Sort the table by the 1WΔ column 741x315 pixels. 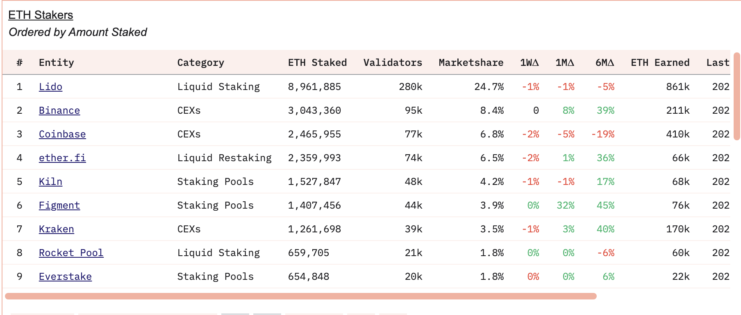coord(529,62)
